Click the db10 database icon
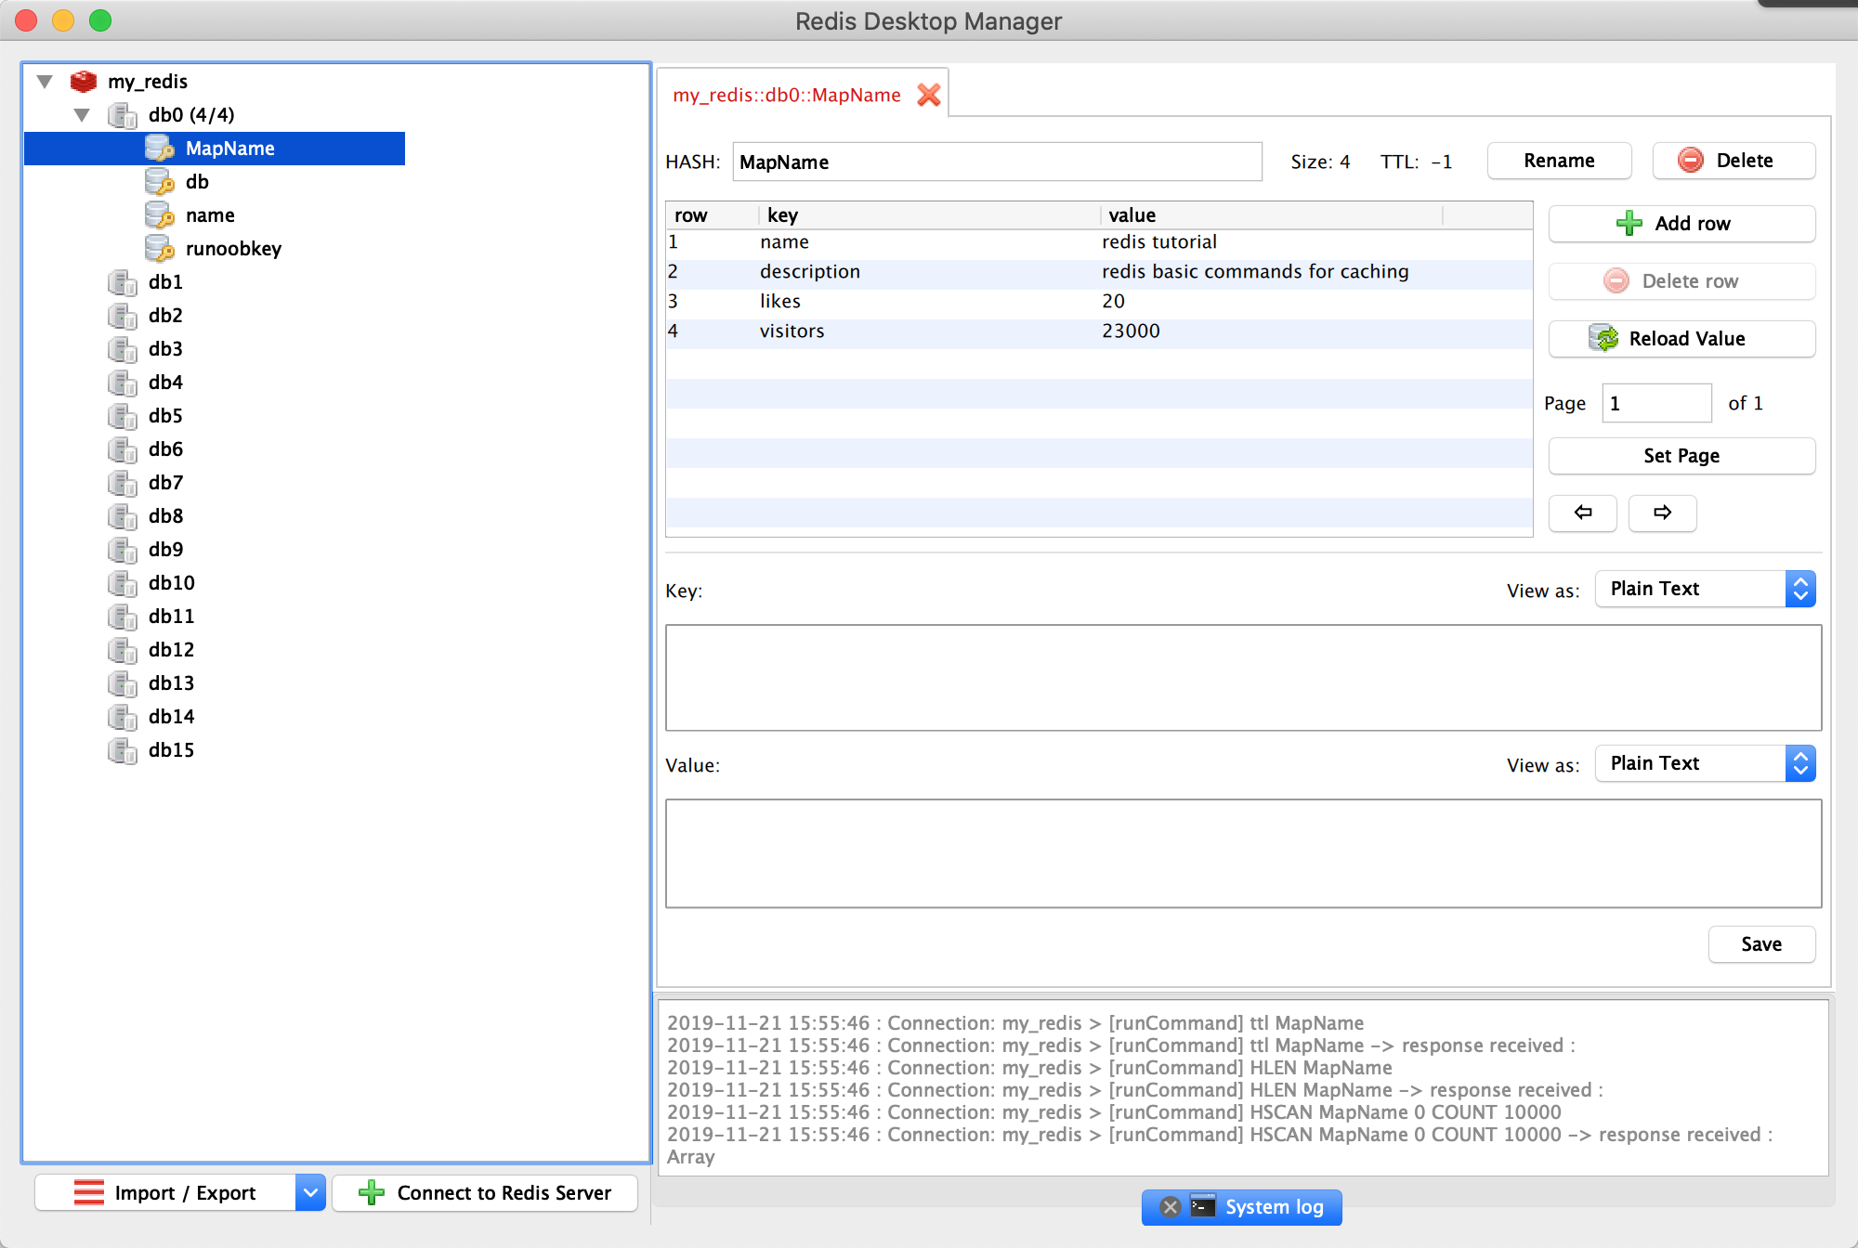 pos(123,583)
